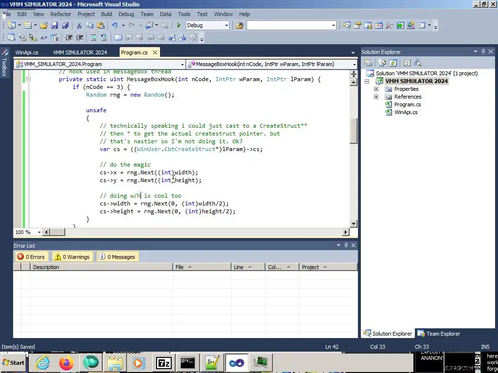Increase line indent icon
This screenshot has height=373, width=498.
click(79, 38)
